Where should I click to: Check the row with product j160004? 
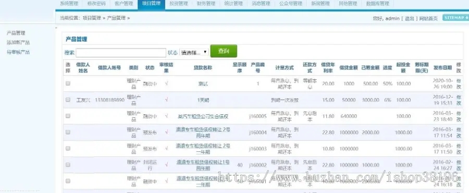[68, 132]
